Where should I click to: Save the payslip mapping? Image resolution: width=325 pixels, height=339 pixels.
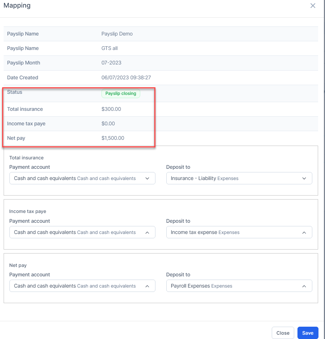308,333
